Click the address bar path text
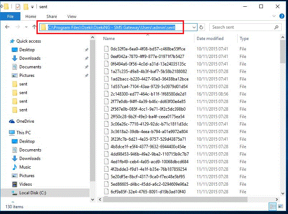 coord(112,27)
